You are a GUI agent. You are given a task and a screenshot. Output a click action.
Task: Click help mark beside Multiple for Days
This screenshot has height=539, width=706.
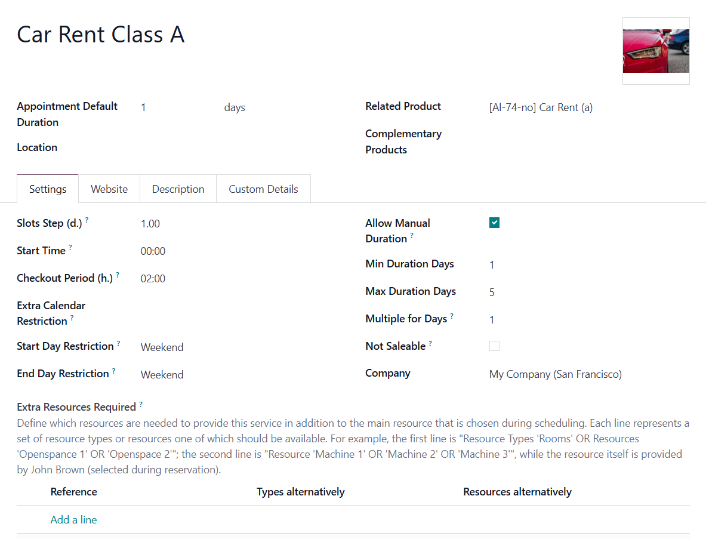452,316
